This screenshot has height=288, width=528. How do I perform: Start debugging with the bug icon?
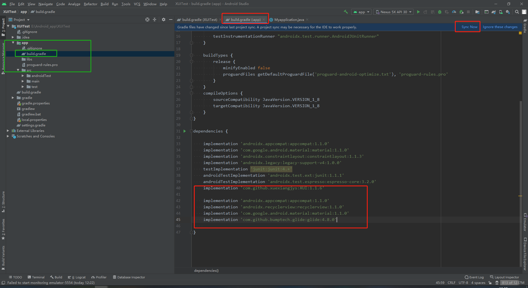pos(439,12)
